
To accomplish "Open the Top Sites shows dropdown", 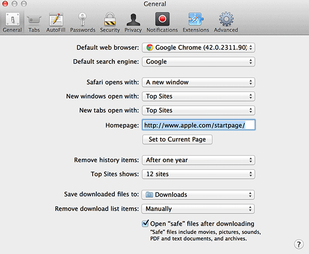I will click(199, 174).
